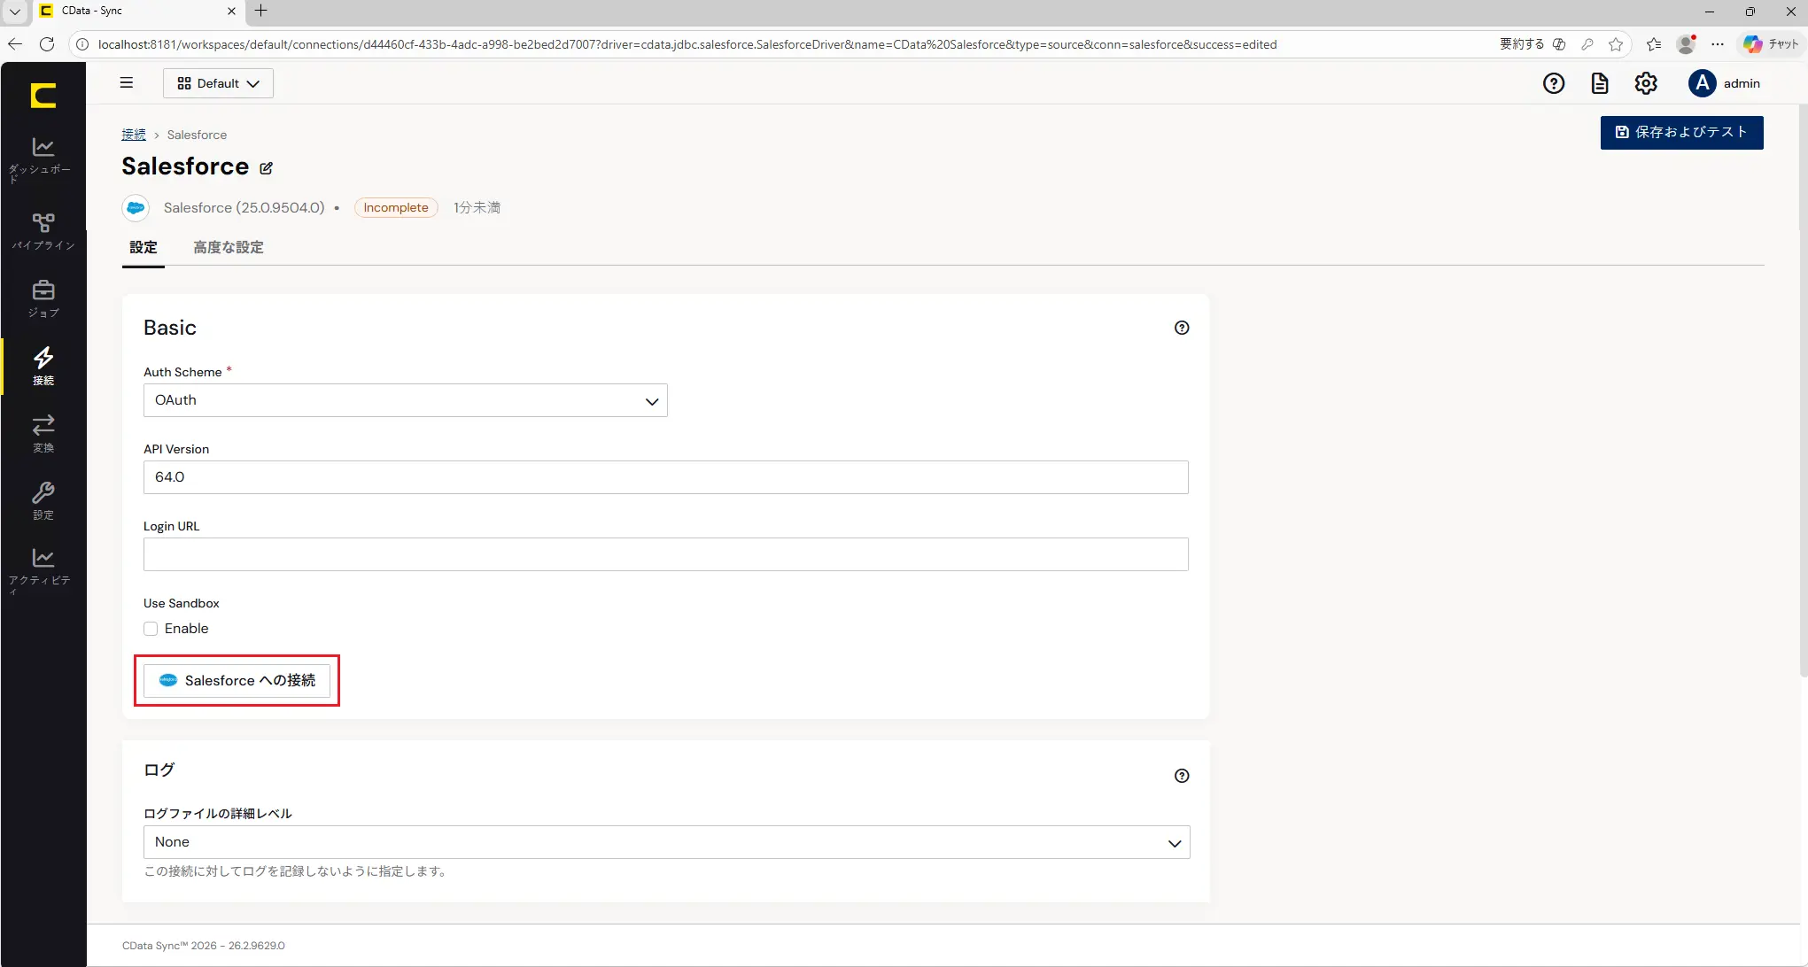Open Settings (設定) wrench icon in sidebar
The image size is (1808, 967).
[x=43, y=500]
